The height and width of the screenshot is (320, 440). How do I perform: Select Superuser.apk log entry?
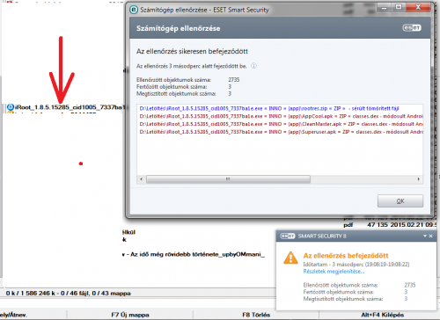tap(281, 132)
